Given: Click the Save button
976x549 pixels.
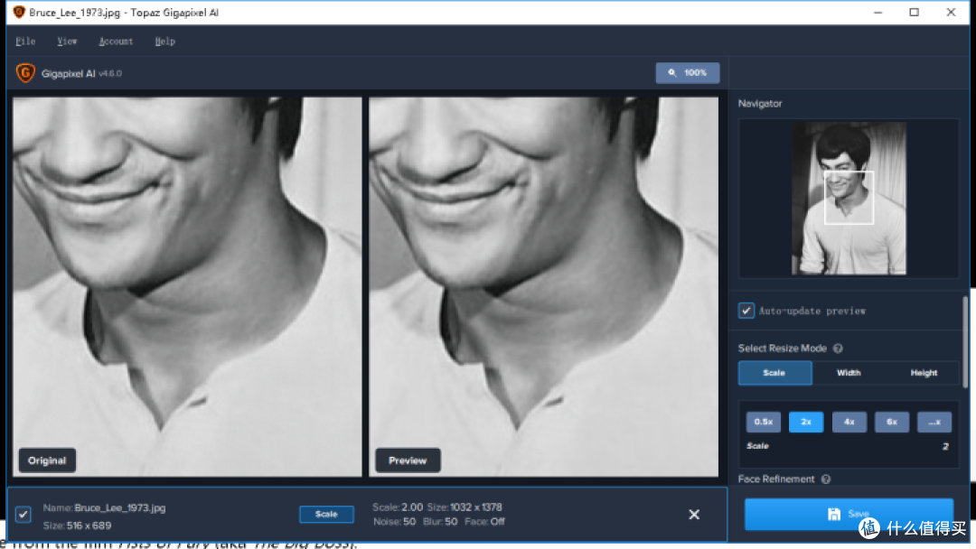Looking at the screenshot, I should click(x=849, y=514).
